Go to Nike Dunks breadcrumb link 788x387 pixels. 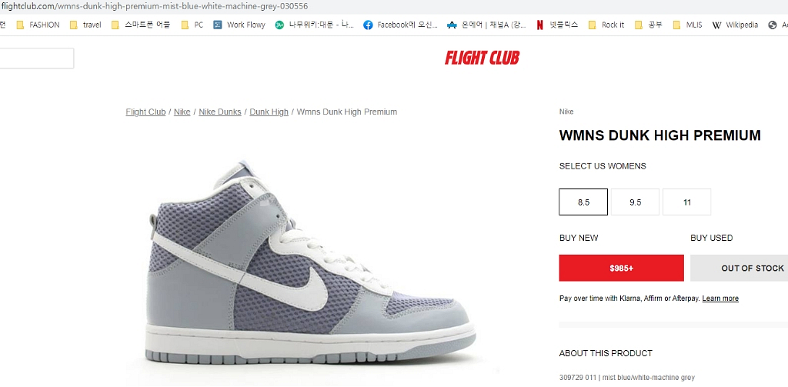coord(219,112)
